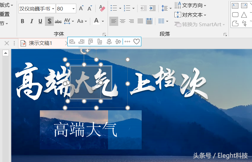The width and height of the screenshot is (252, 162).
Task: Open 文字方向 text direction dropdown
Action: 190,5
